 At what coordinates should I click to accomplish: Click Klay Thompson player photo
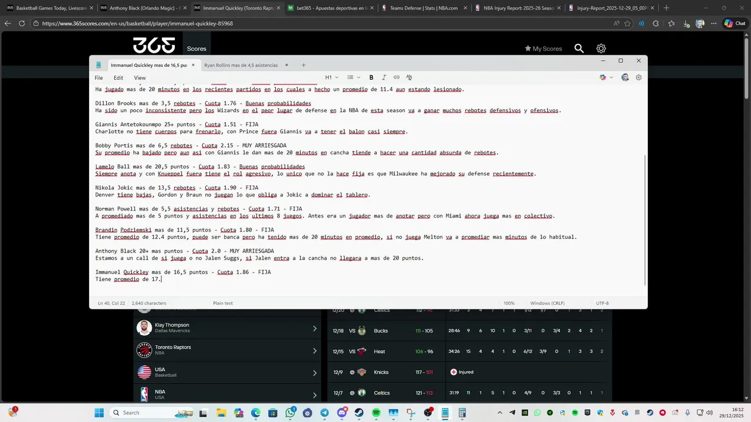tap(144, 328)
